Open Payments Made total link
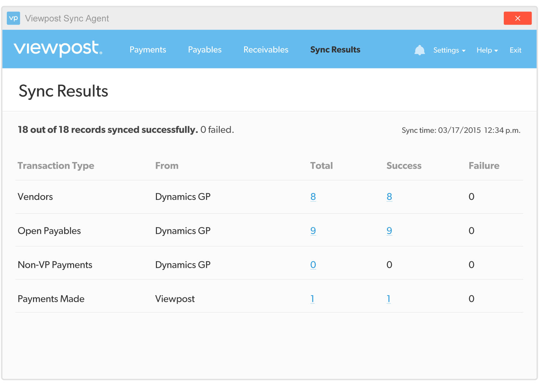Image resolution: width=539 pixels, height=386 pixels. tap(312, 299)
